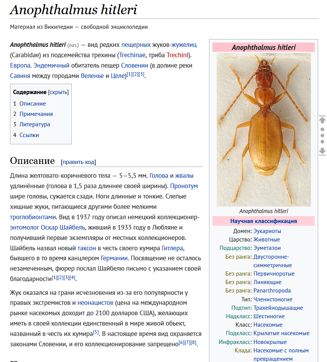The height and width of the screenshot is (362, 327).
Task: Open Насекомые с полным превращением link
Action: 281,355
